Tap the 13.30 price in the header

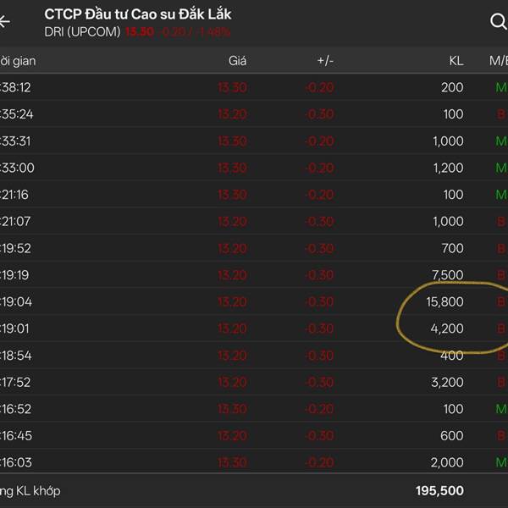click(139, 32)
